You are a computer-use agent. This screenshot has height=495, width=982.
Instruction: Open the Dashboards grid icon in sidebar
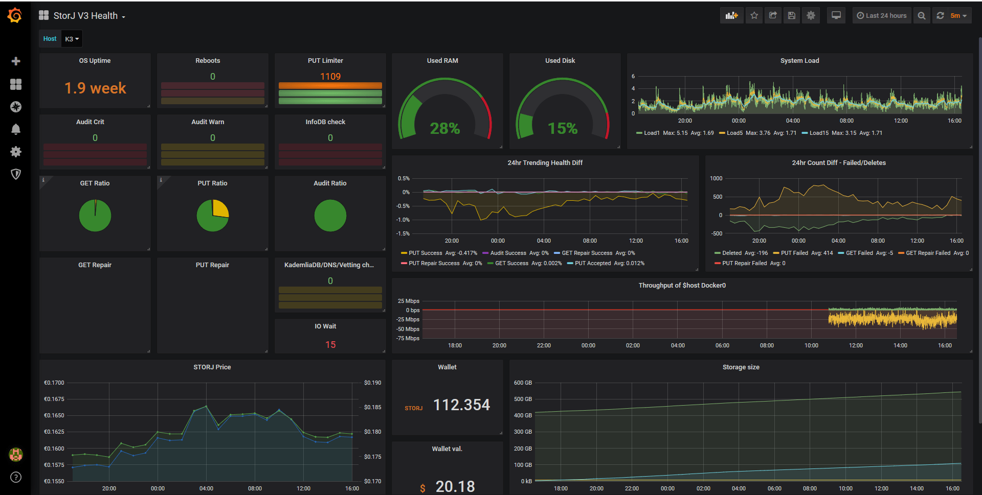16,84
